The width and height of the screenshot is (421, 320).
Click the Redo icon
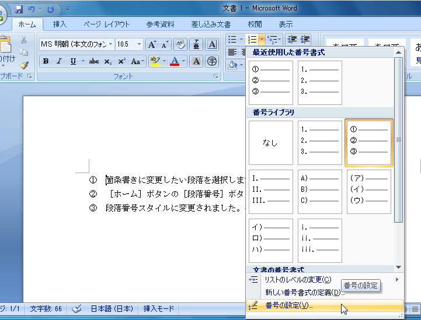[50, 9]
